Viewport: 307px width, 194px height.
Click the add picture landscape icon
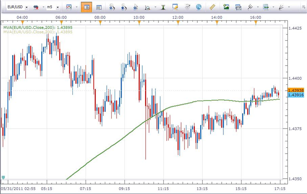pyautogui.click(x=226, y=7)
